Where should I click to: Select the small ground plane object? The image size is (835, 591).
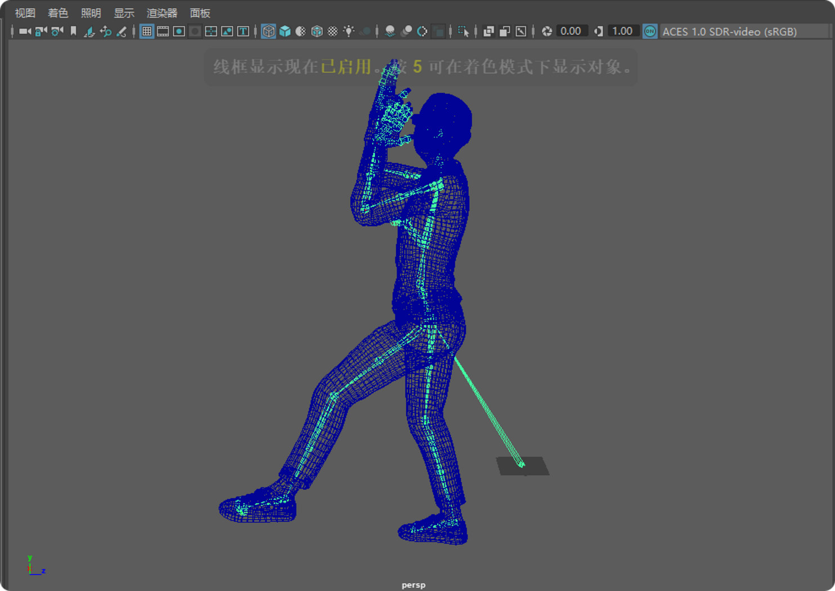tap(523, 466)
